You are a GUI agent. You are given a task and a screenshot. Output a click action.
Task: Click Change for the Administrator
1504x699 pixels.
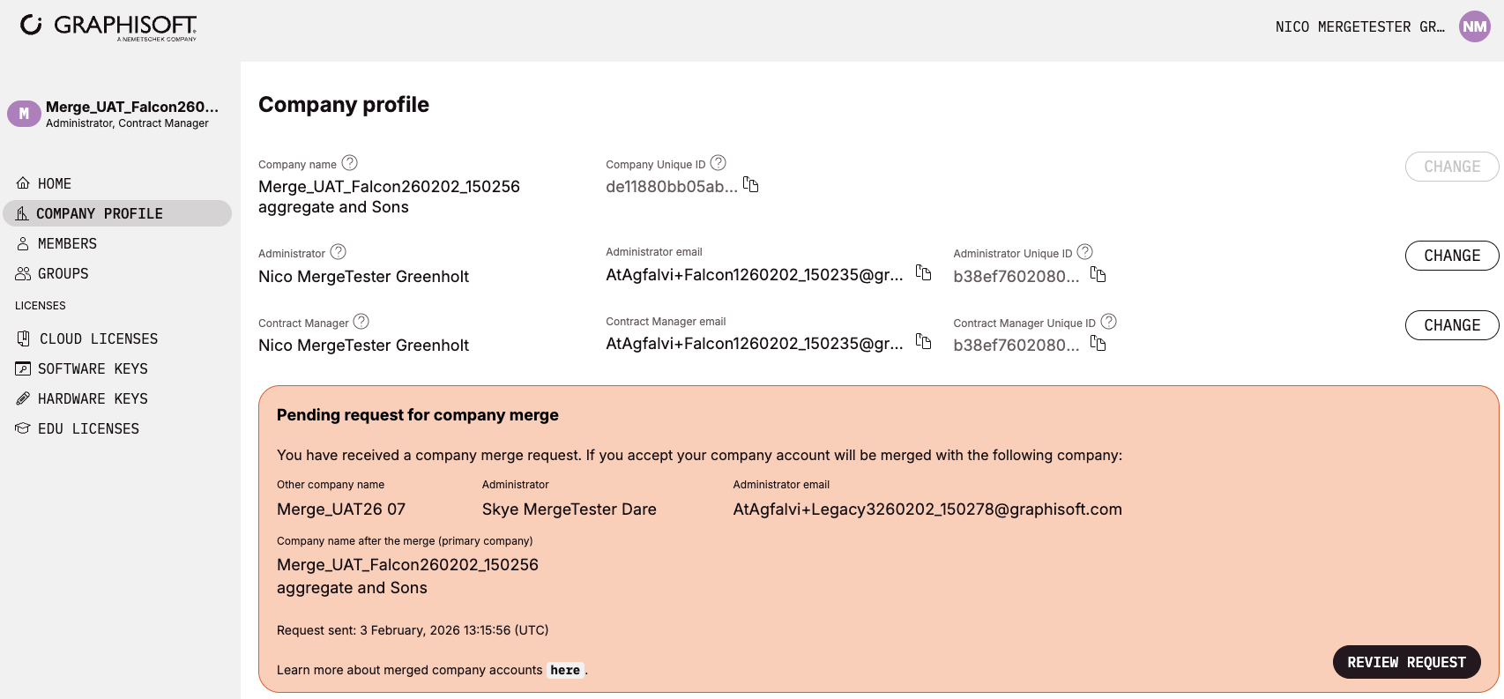[x=1452, y=256]
